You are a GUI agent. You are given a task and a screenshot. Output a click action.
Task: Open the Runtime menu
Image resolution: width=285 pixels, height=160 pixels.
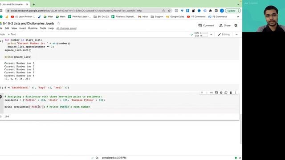click(33, 28)
